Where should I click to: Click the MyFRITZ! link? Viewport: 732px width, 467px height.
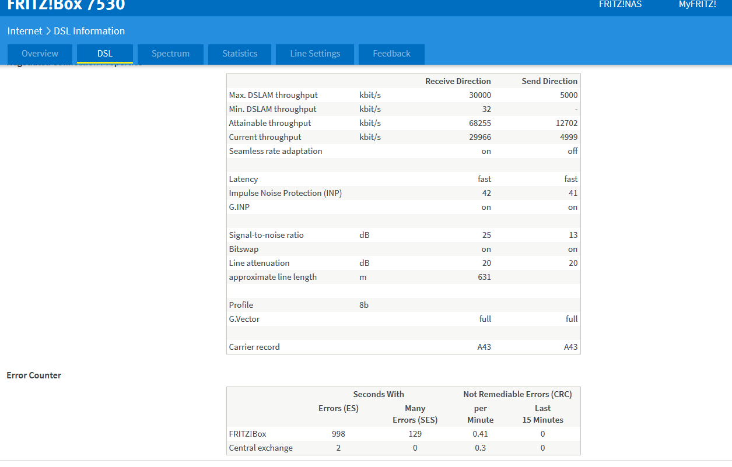tap(697, 4)
